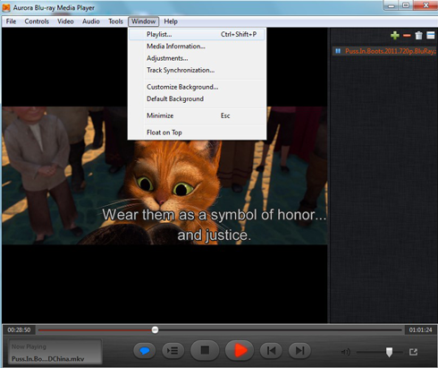The height and width of the screenshot is (368, 438).
Task: Toggle playlist panel button
Action: pos(173,350)
